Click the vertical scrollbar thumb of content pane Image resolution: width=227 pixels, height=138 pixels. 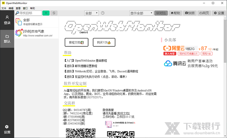tap(225, 41)
